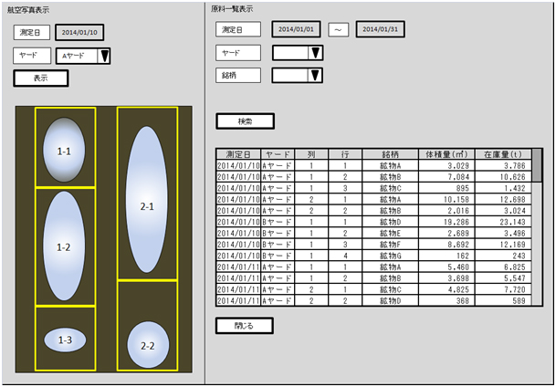This screenshot has height=387, width=556.
Task: Select stockpile 1-3 on the aerial map
Action: click(x=65, y=340)
